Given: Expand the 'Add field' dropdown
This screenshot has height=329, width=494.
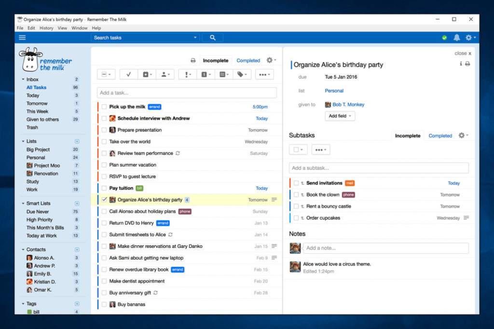Looking at the screenshot, I should [x=340, y=116].
